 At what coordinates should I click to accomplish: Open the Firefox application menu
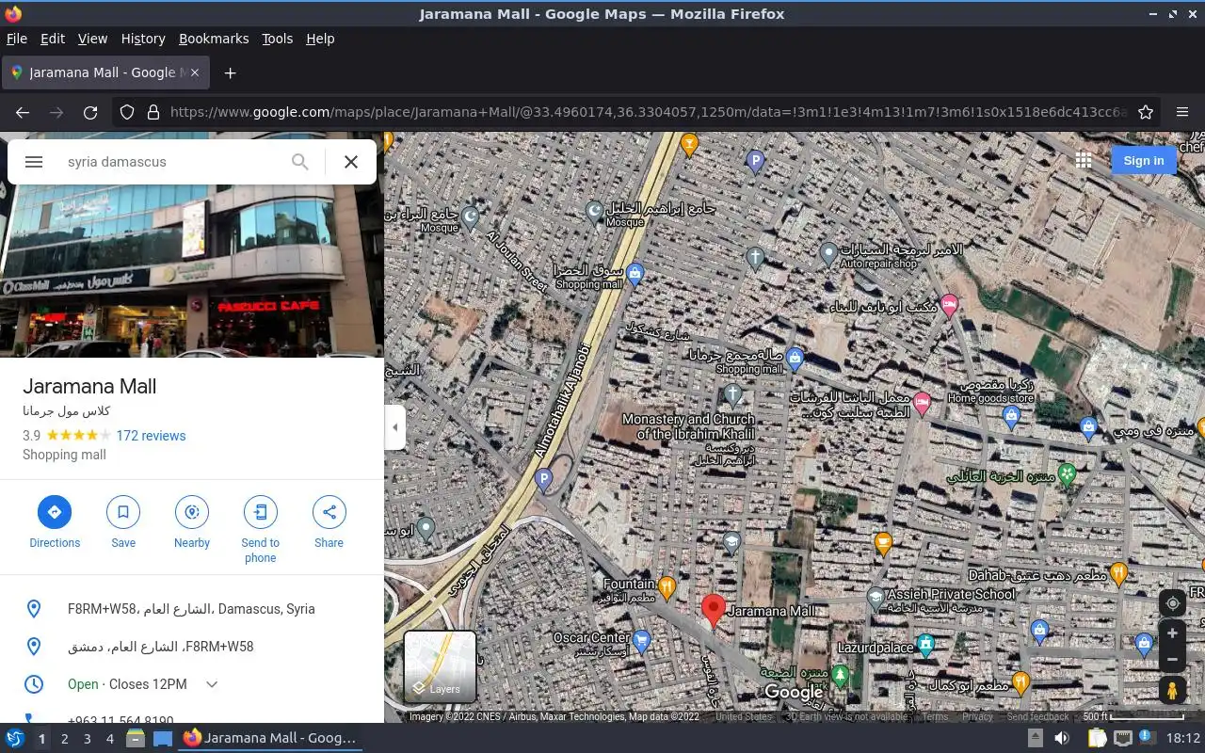pos(1182,112)
